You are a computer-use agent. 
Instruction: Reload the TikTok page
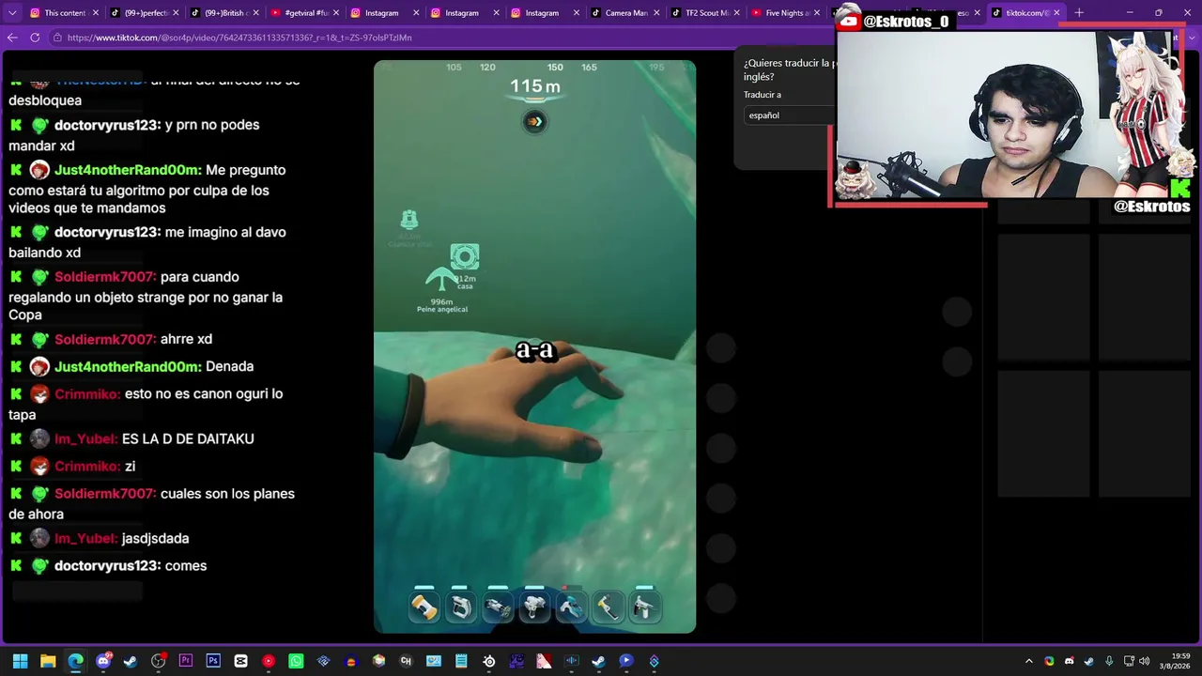pyautogui.click(x=35, y=38)
